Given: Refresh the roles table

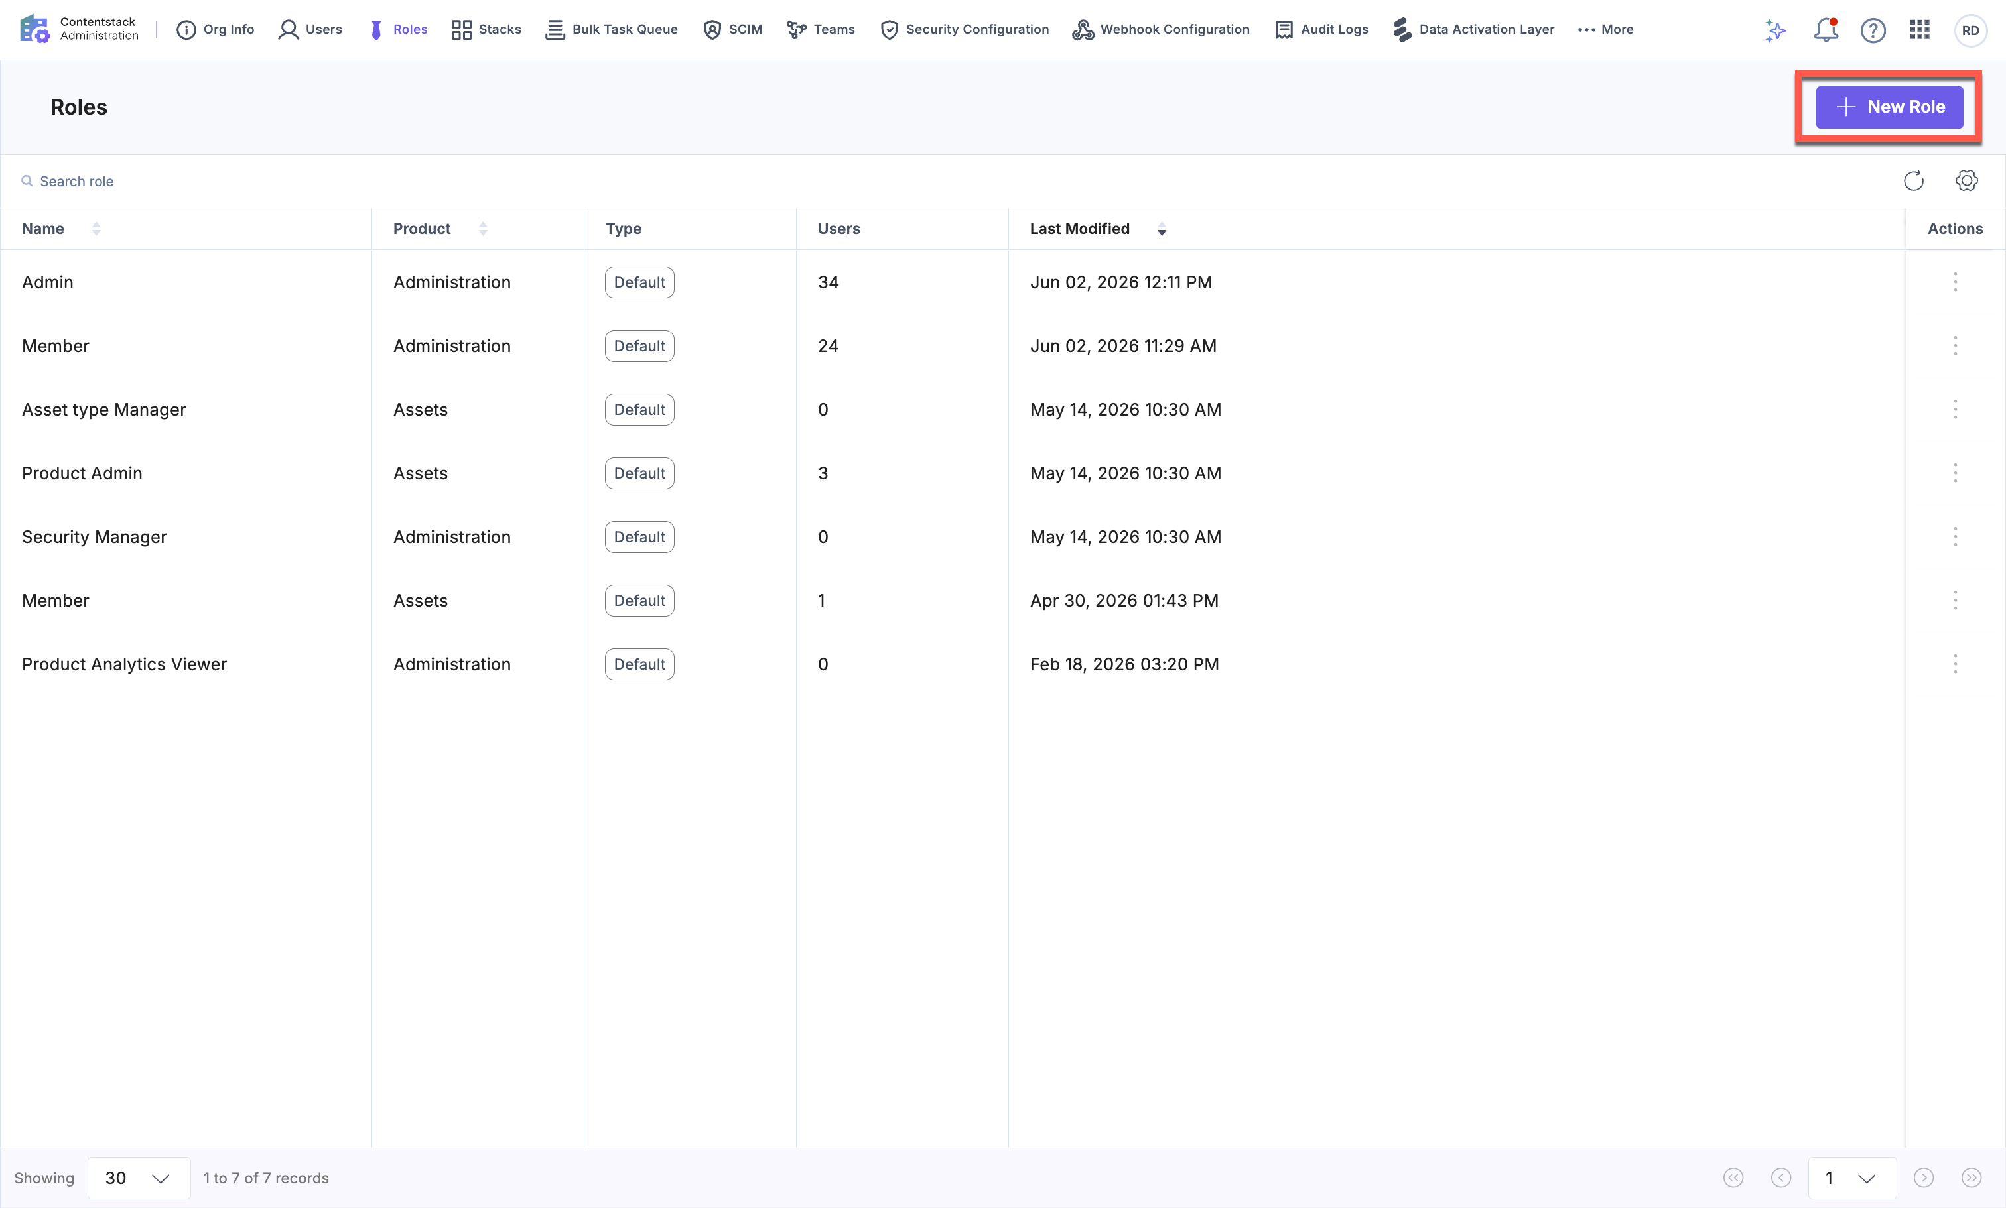Looking at the screenshot, I should (x=1914, y=180).
